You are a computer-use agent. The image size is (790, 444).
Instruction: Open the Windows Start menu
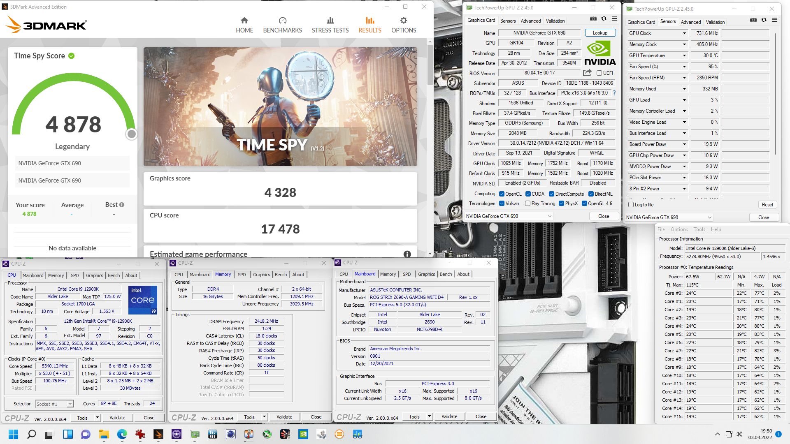click(x=13, y=434)
